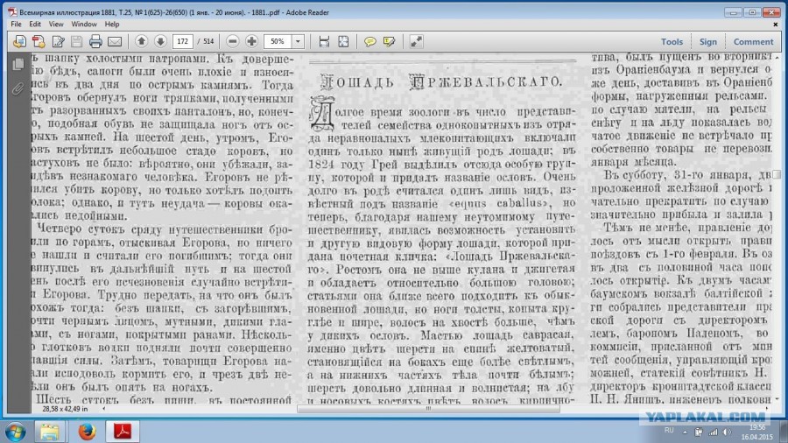Image resolution: width=788 pixels, height=443 pixels.
Task: Click the network signal tray icon
Action: click(x=713, y=432)
